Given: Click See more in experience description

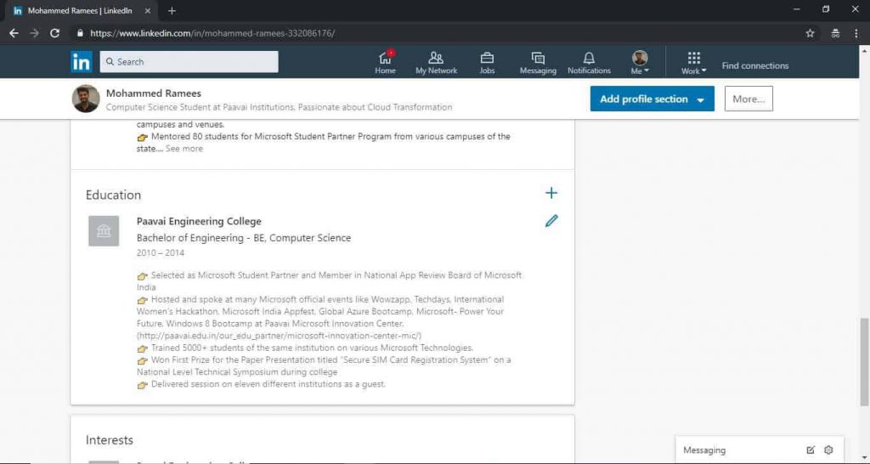Looking at the screenshot, I should 184,149.
